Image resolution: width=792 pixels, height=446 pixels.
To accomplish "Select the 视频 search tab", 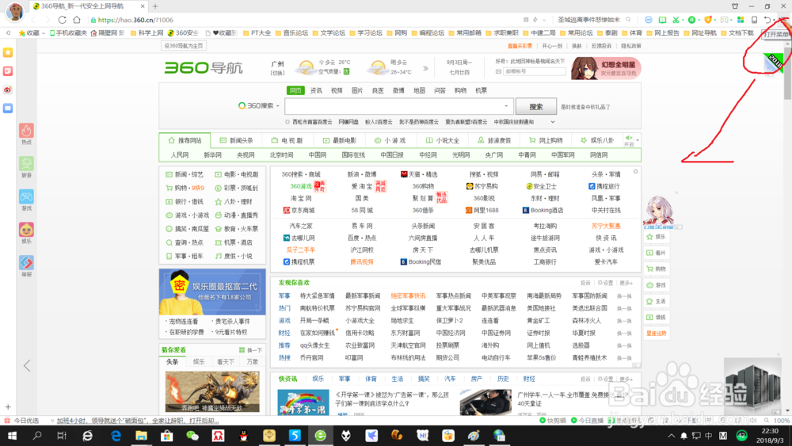I will coord(337,90).
